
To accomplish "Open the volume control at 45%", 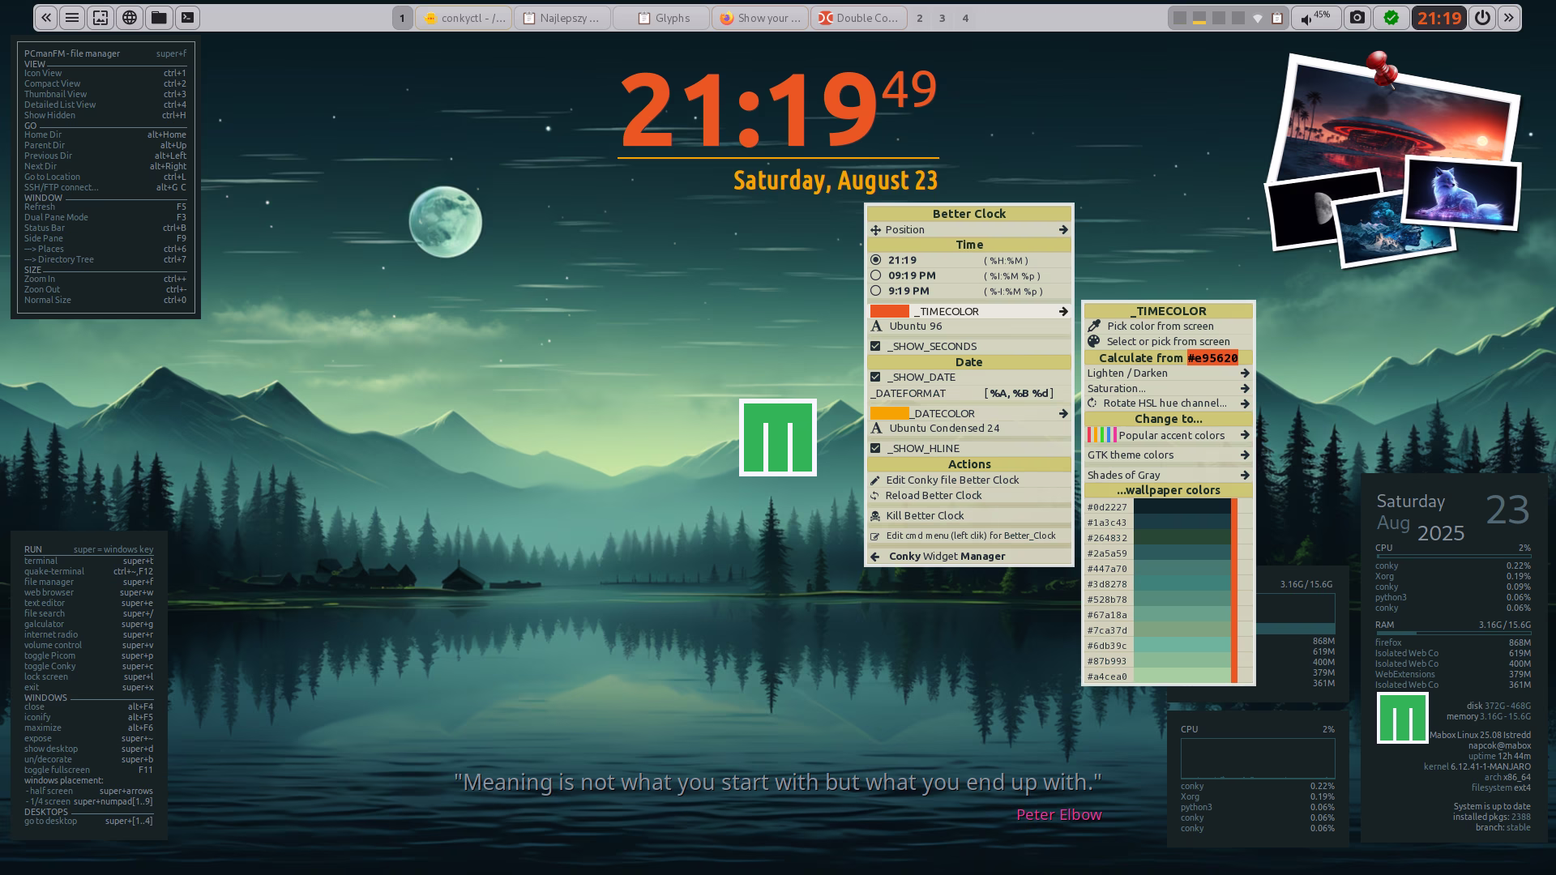I will 1315,17.
